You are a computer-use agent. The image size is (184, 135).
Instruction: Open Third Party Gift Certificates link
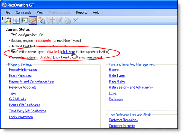click(x=27, y=111)
